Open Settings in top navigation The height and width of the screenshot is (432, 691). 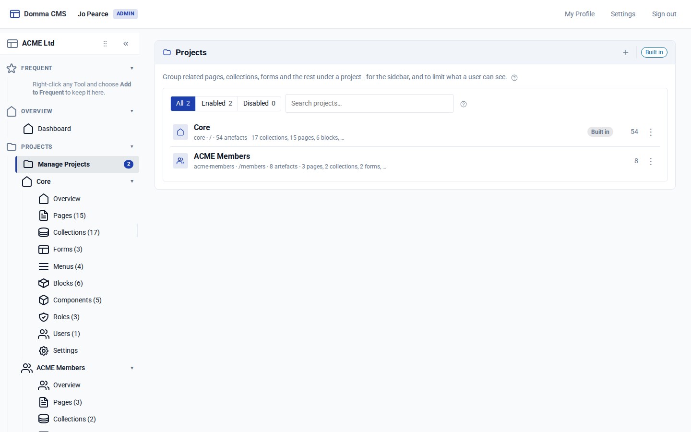[x=623, y=14]
